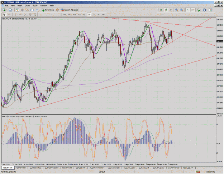Viewport: 224px width, 174px height.
Task: Switch timeframe to M15
Action: pos(75,15)
